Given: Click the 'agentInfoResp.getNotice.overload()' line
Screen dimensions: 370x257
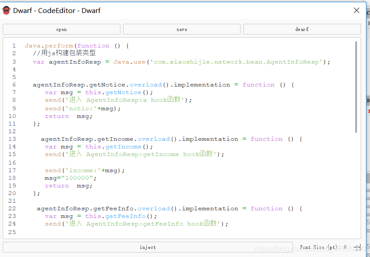Looking at the screenshot, I should point(163,85).
